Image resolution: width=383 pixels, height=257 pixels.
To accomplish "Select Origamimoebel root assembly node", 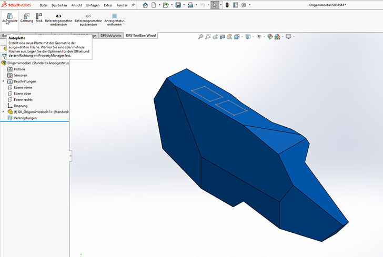I will pyautogui.click(x=35, y=63).
